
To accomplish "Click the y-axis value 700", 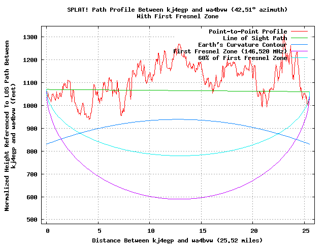I will pos(31,174).
